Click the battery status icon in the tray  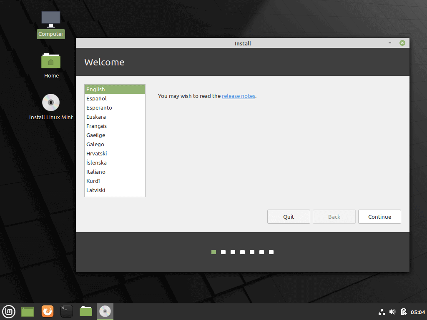click(x=404, y=312)
